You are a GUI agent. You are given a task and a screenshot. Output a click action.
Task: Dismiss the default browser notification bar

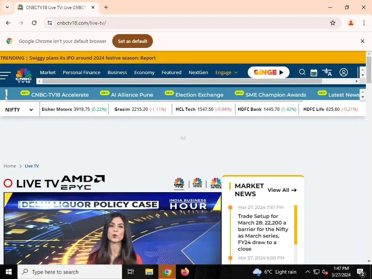(x=362, y=41)
